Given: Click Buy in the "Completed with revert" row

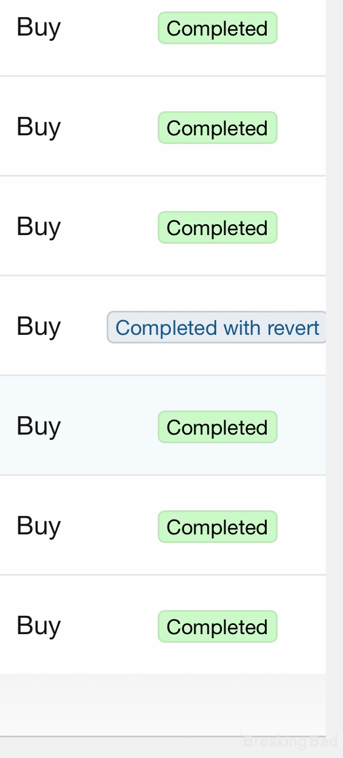Looking at the screenshot, I should (38, 327).
